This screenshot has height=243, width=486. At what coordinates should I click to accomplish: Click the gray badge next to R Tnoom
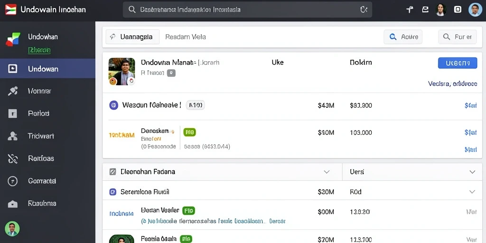point(171,73)
